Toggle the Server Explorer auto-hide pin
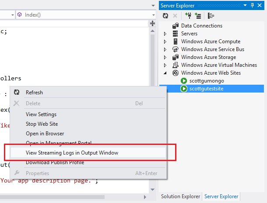 253,5
